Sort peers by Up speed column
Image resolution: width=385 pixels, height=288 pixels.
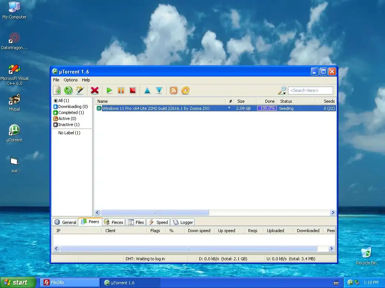229,231
